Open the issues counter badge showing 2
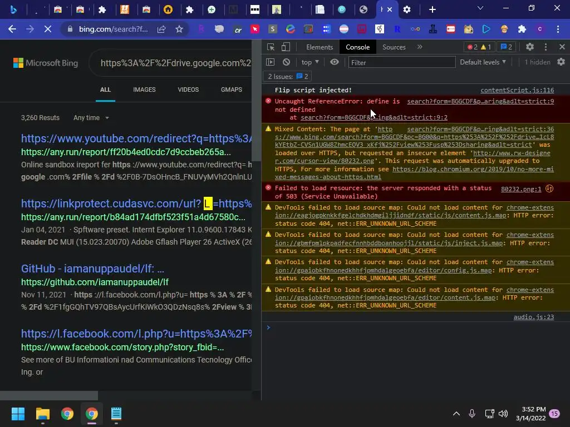Image resolution: width=570 pixels, height=427 pixels. pos(506,47)
